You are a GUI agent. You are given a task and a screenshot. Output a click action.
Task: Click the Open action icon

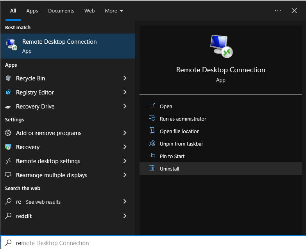point(152,106)
